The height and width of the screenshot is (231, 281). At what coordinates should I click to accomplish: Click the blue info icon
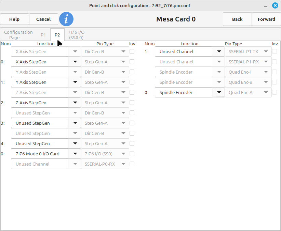66,19
